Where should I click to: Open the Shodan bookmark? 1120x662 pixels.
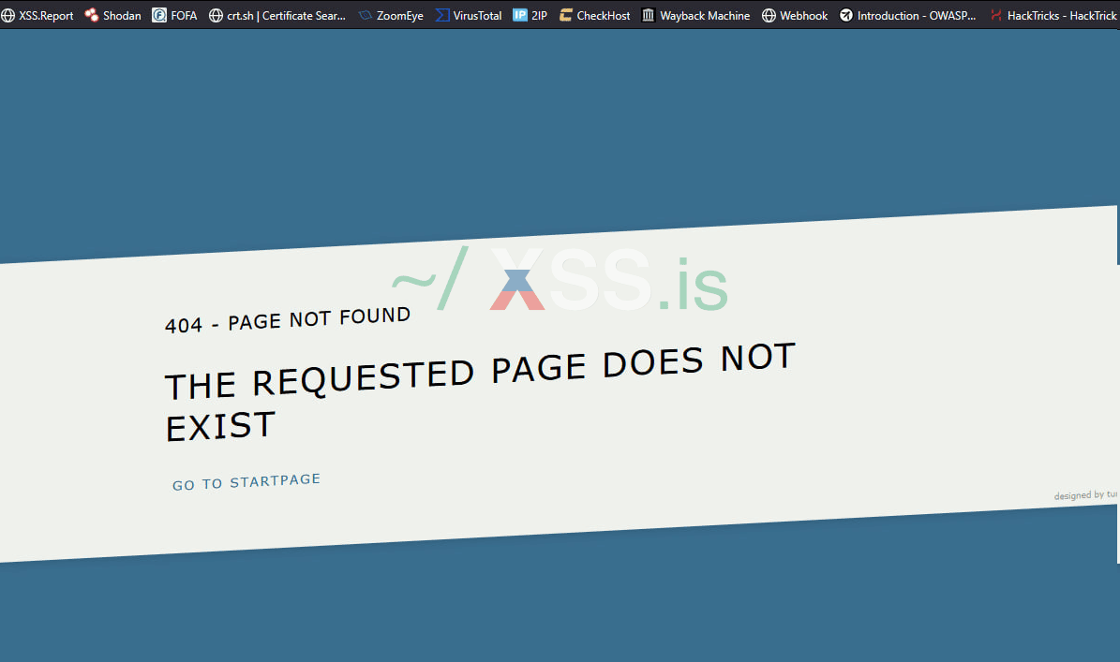(x=112, y=15)
